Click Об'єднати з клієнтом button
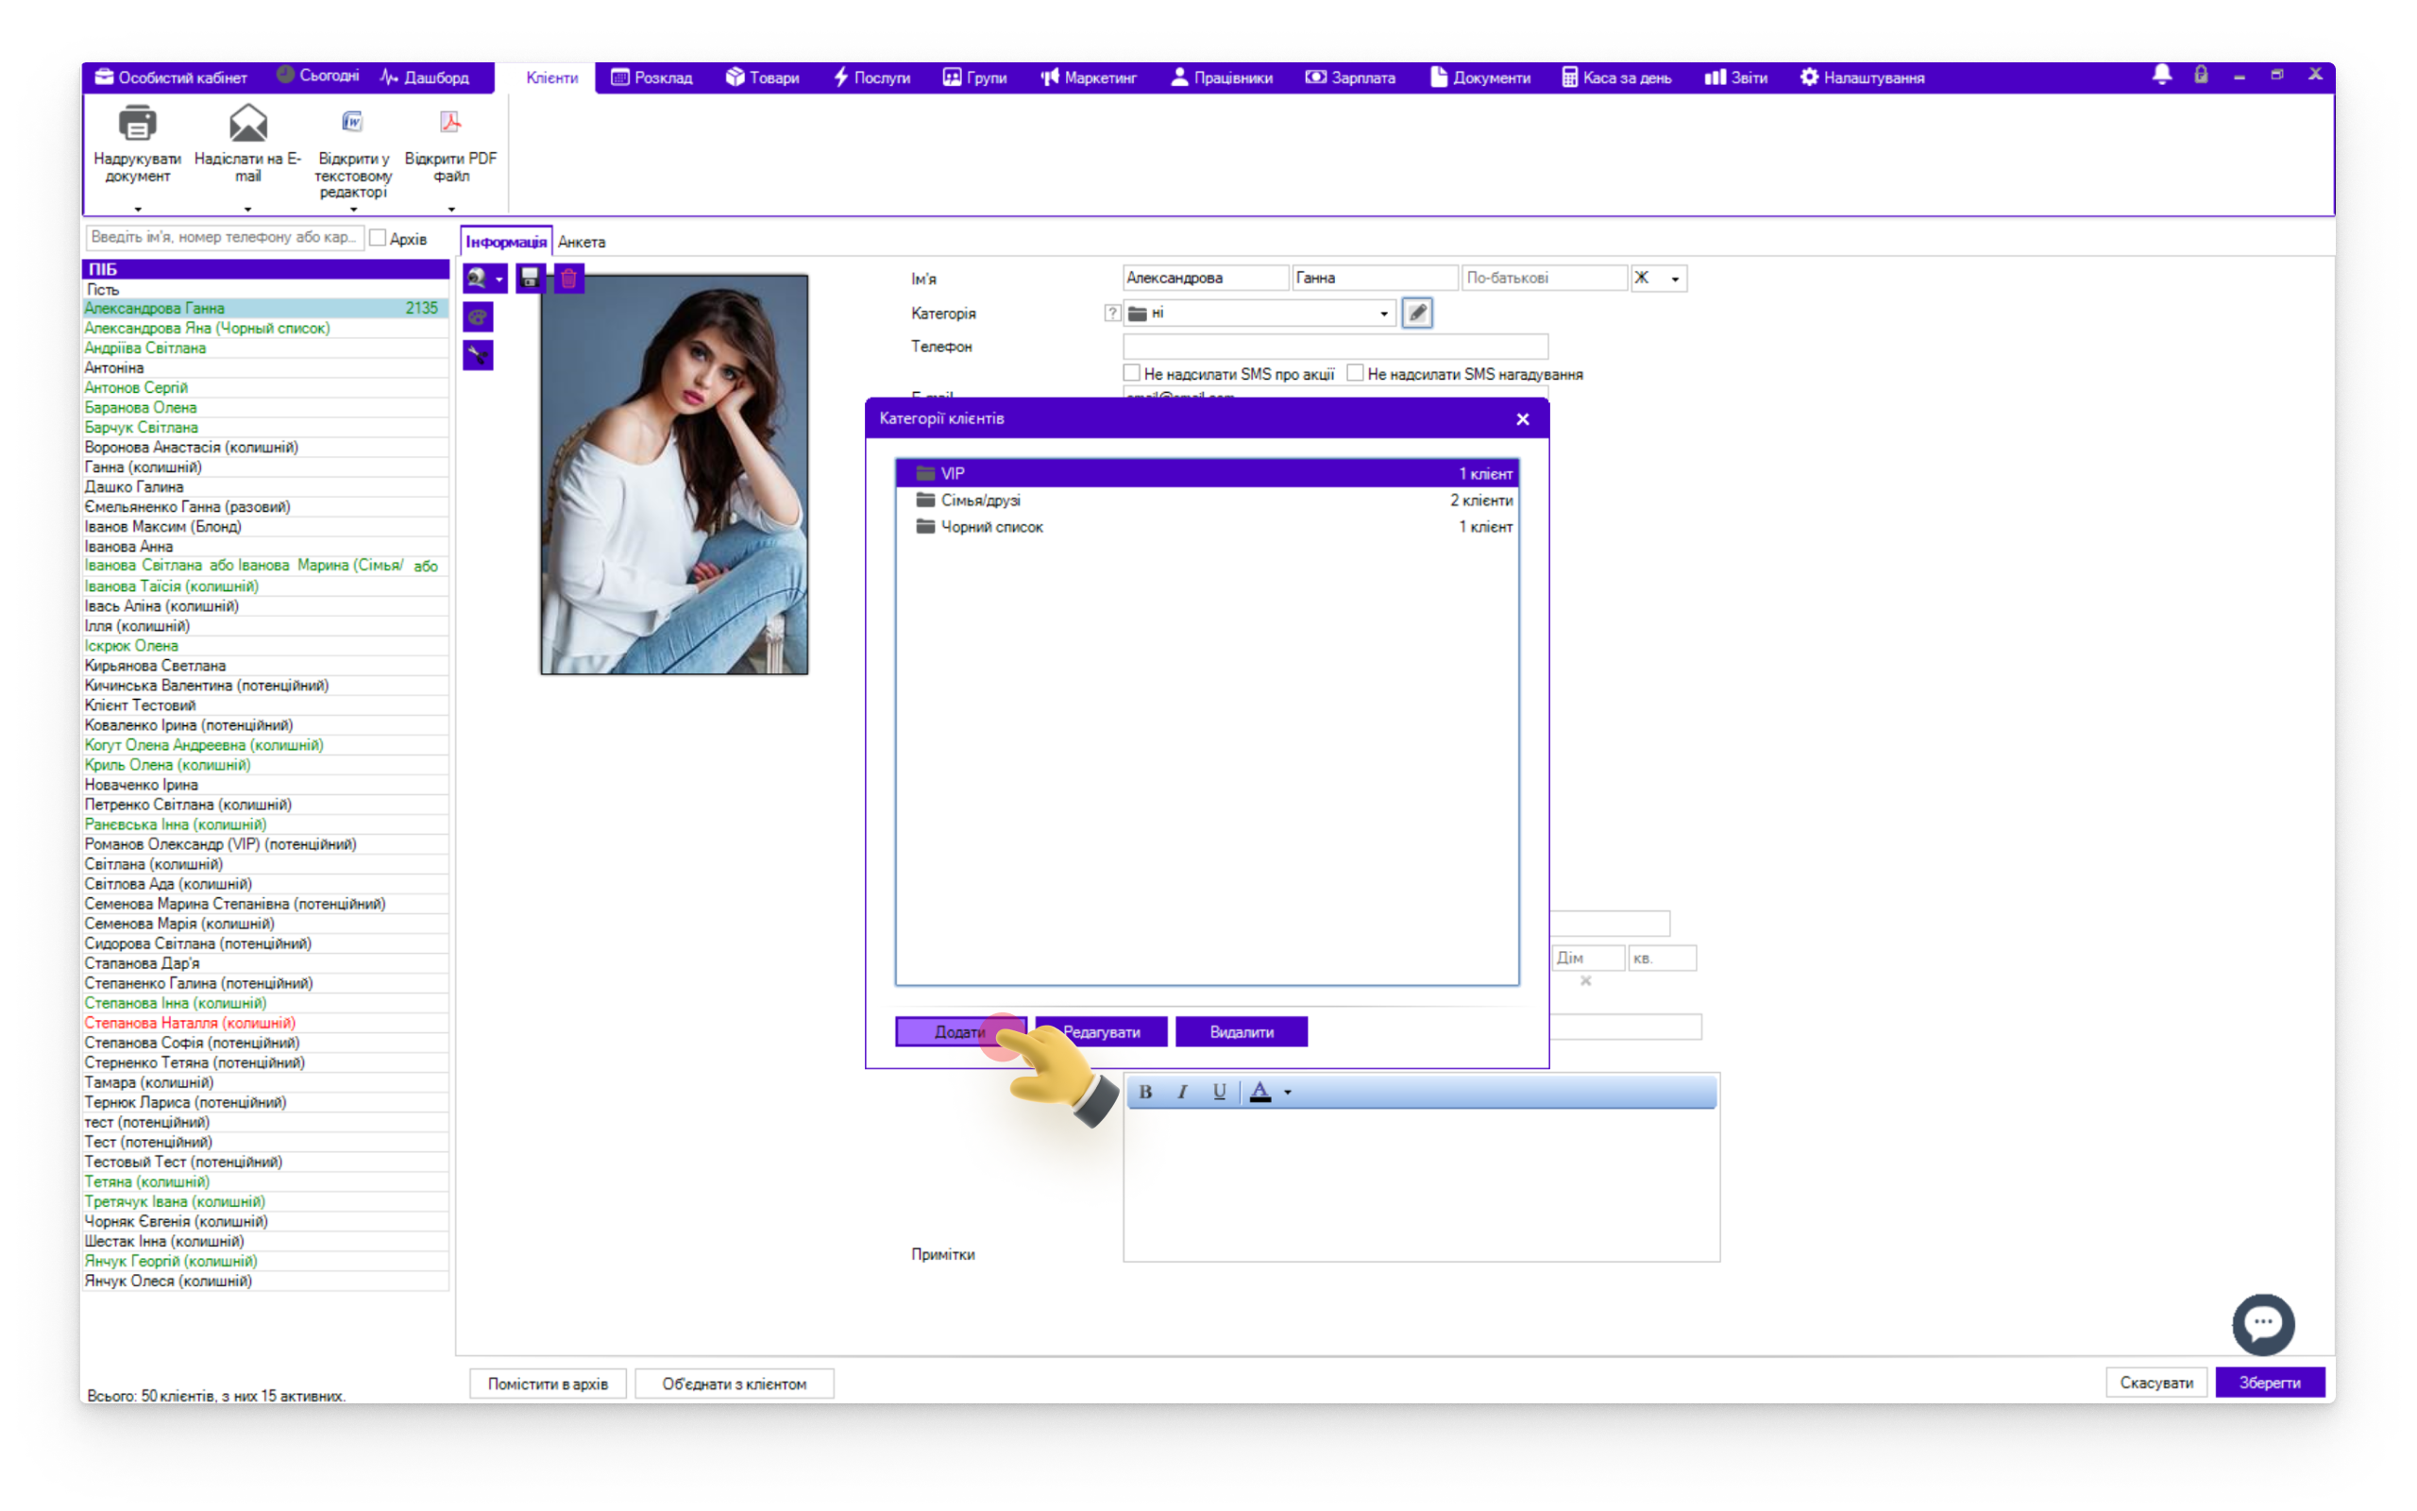Image resolution: width=2417 pixels, height=1511 pixels. click(x=735, y=1384)
